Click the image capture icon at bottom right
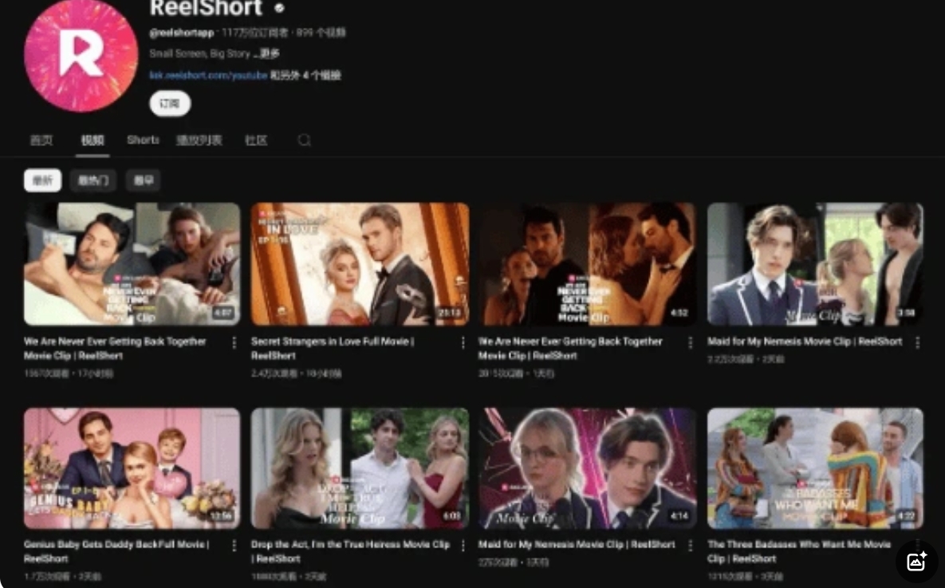The width and height of the screenshot is (945, 588). [916, 561]
